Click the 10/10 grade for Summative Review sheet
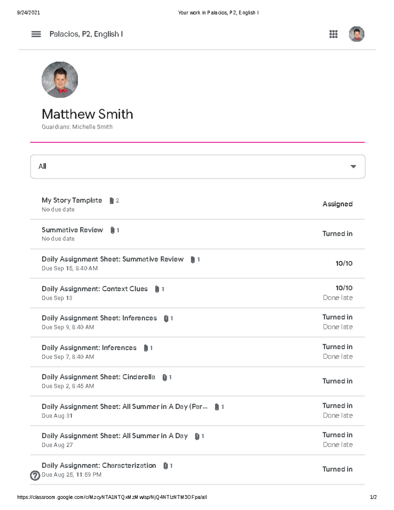The height and width of the screenshot is (510, 394). pos(344,263)
